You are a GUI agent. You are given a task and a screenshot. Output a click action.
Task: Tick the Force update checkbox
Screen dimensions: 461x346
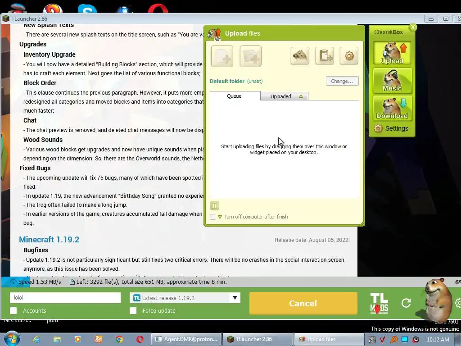tap(133, 311)
